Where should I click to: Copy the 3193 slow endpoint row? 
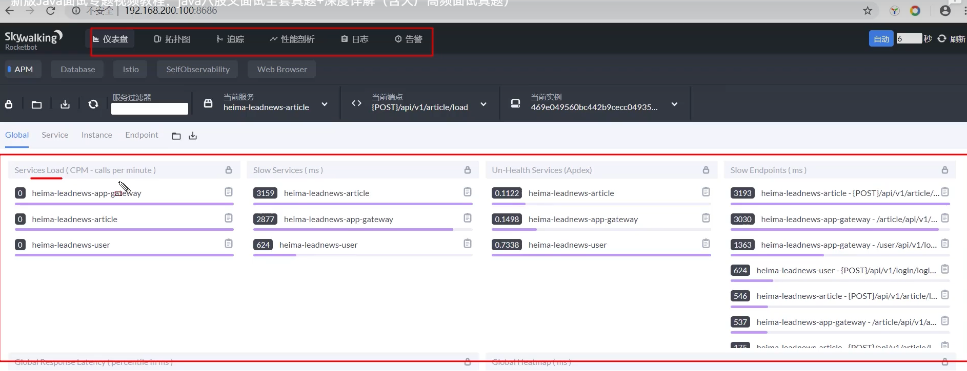point(945,192)
